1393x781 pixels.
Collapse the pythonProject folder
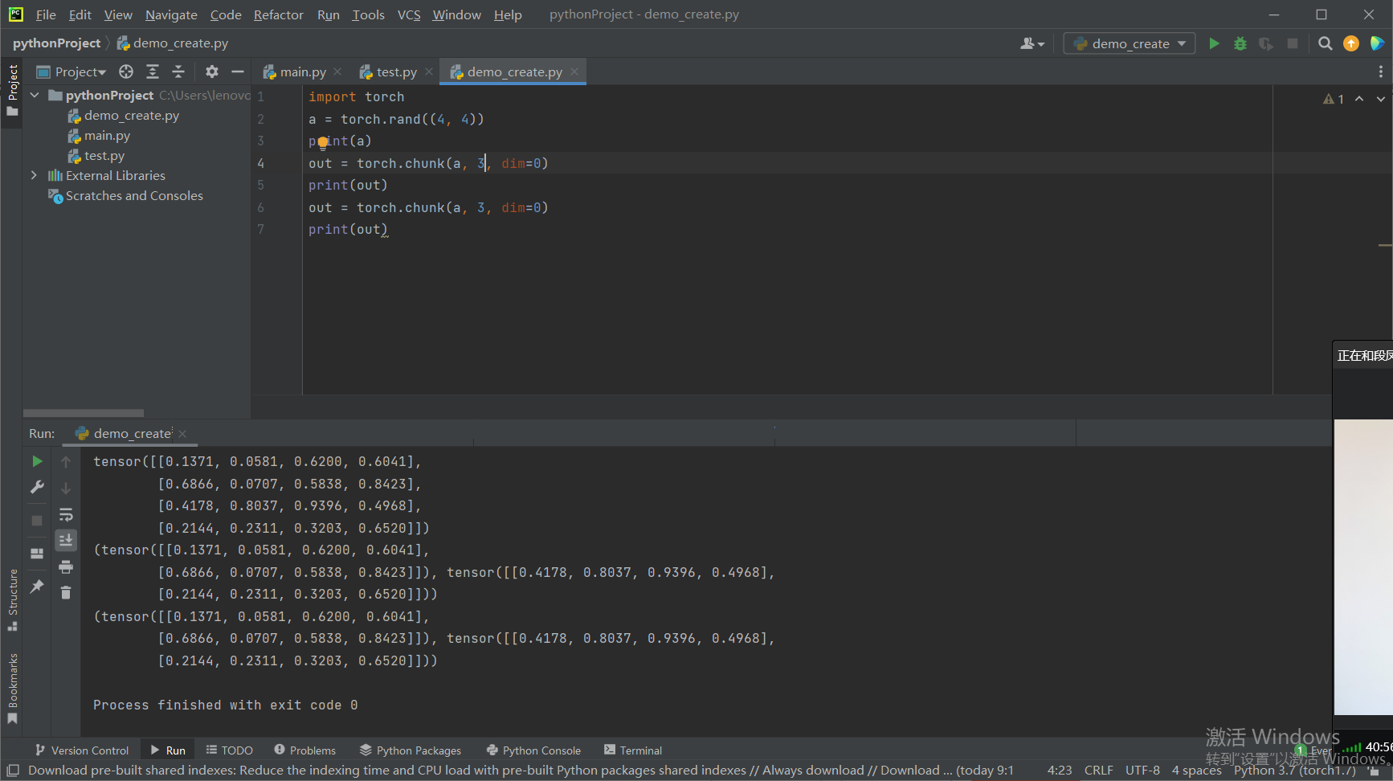pos(34,95)
